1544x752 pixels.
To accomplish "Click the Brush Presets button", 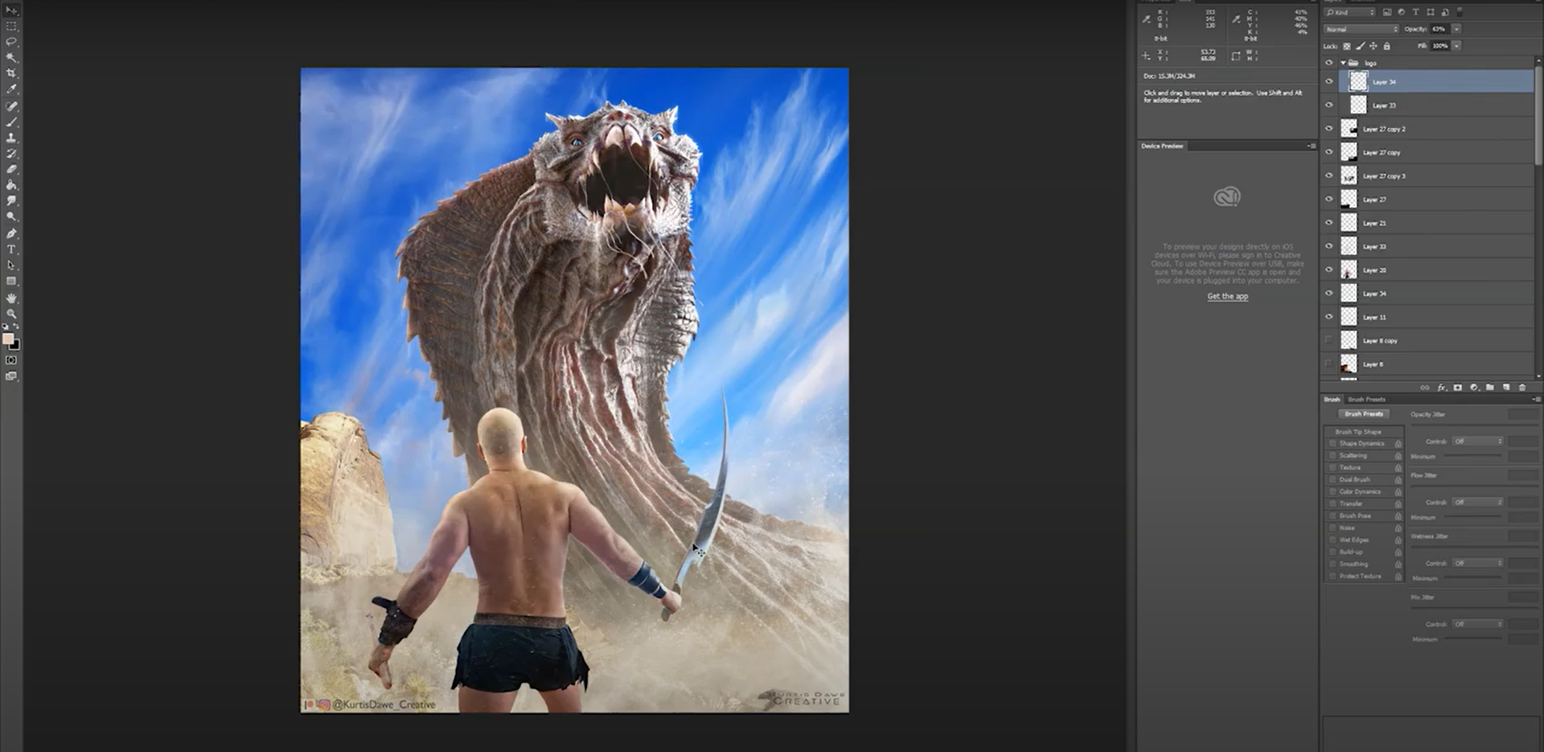I will coord(1364,414).
